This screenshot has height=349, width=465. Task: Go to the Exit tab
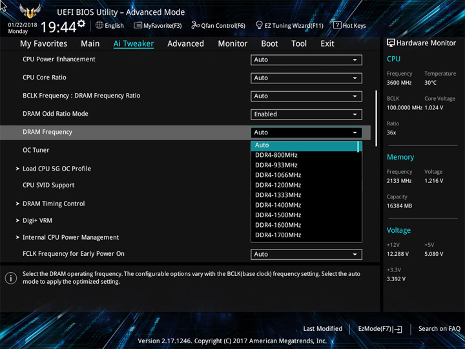327,44
